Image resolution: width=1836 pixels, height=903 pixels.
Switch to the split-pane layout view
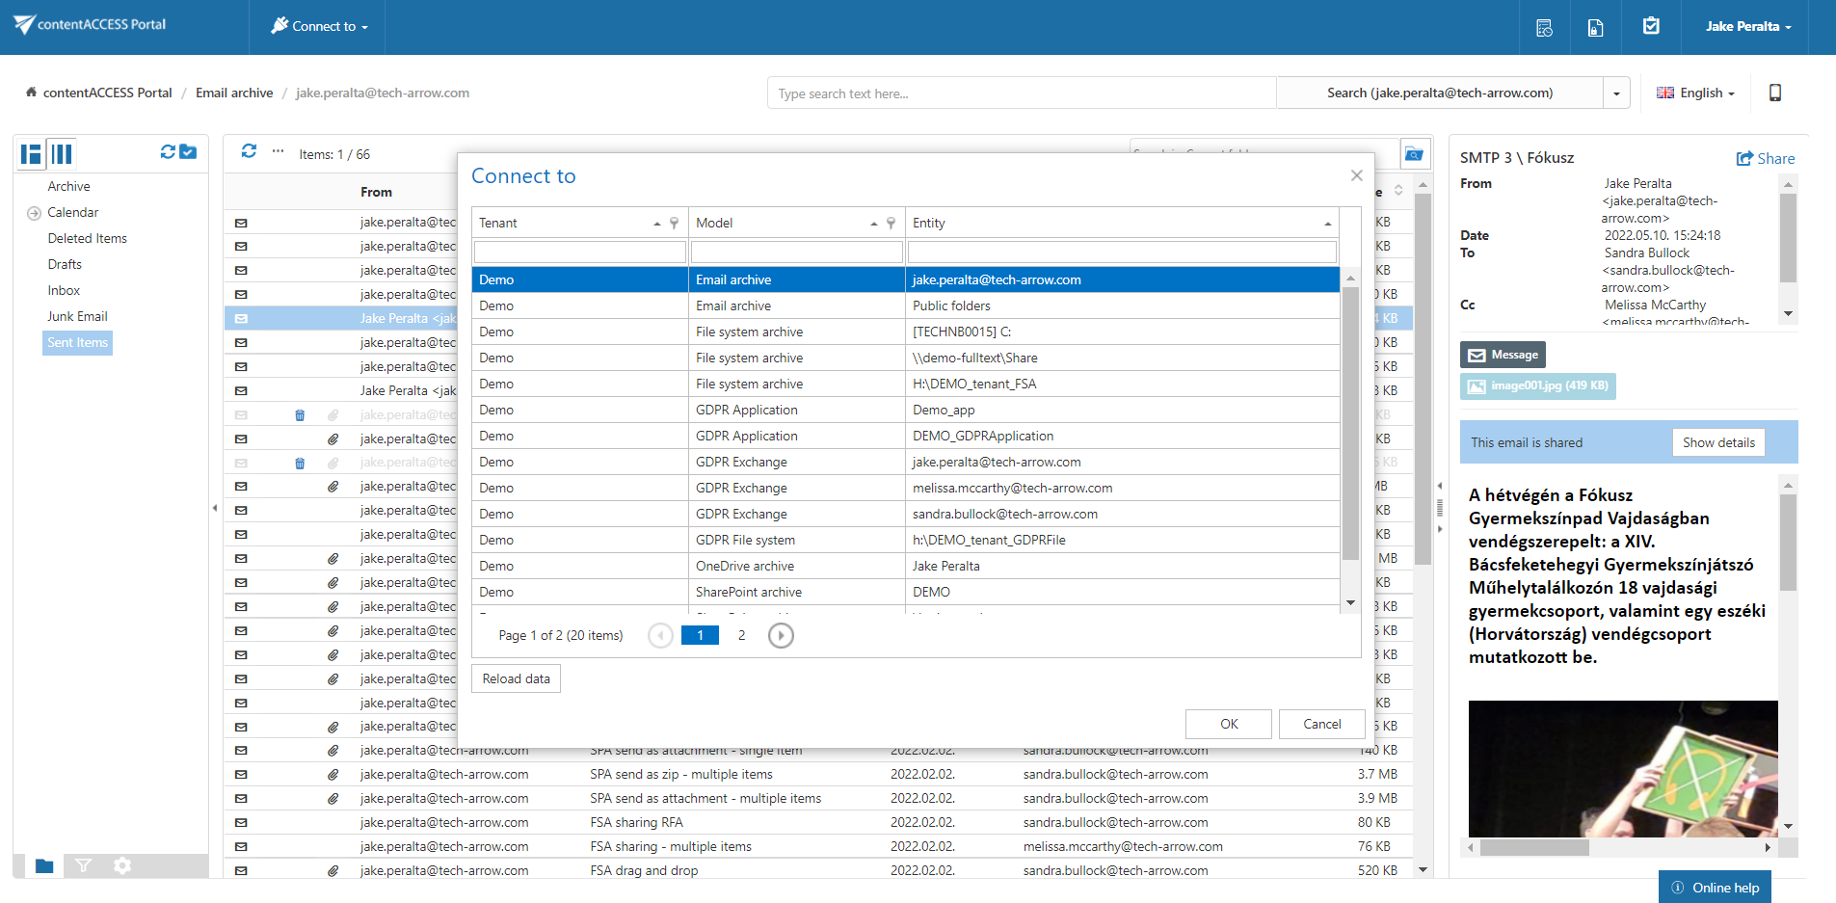click(x=32, y=154)
